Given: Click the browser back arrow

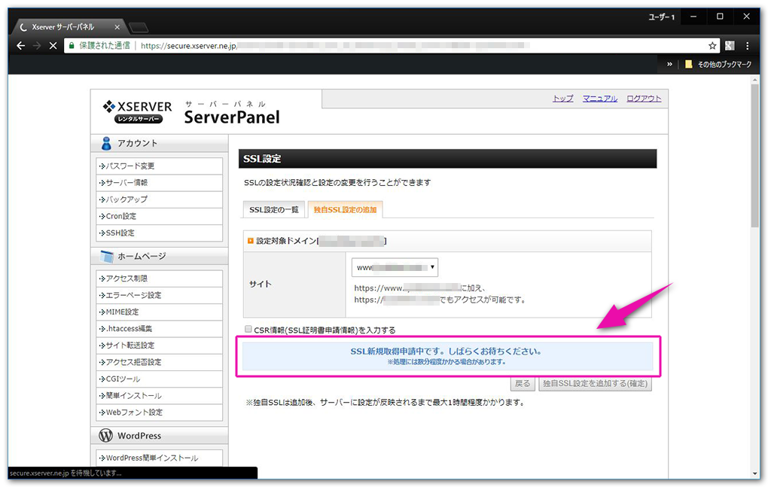Looking at the screenshot, I should [20, 45].
